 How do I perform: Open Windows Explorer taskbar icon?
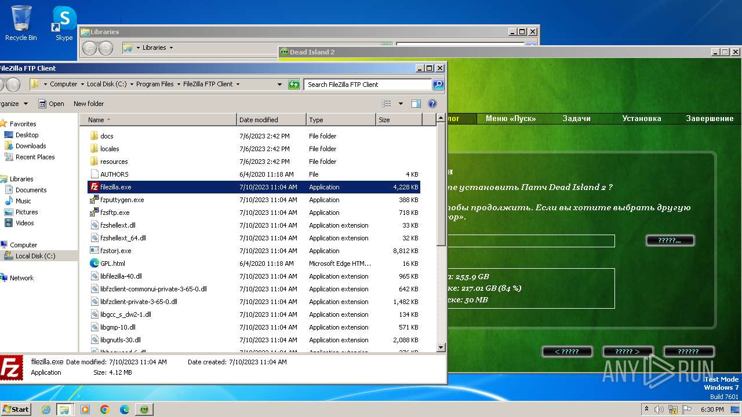pos(64,409)
